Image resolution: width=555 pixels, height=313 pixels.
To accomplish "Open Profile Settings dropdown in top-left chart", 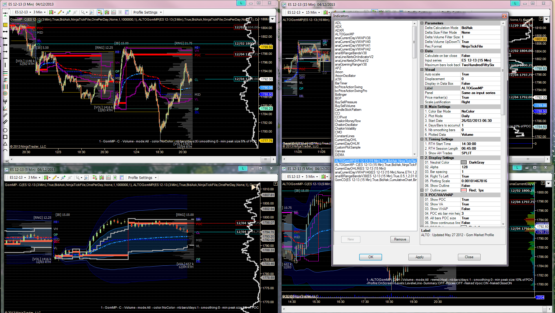I will [147, 12].
